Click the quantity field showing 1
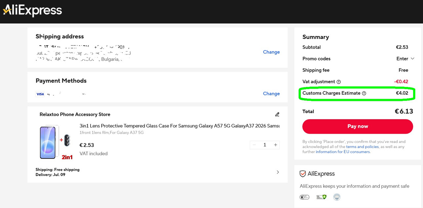 click(x=265, y=145)
